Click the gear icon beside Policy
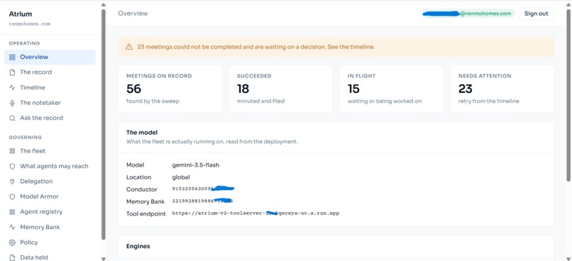 coord(12,243)
